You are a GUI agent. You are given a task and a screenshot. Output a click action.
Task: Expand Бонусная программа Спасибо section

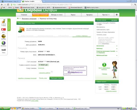[x=107, y=52]
